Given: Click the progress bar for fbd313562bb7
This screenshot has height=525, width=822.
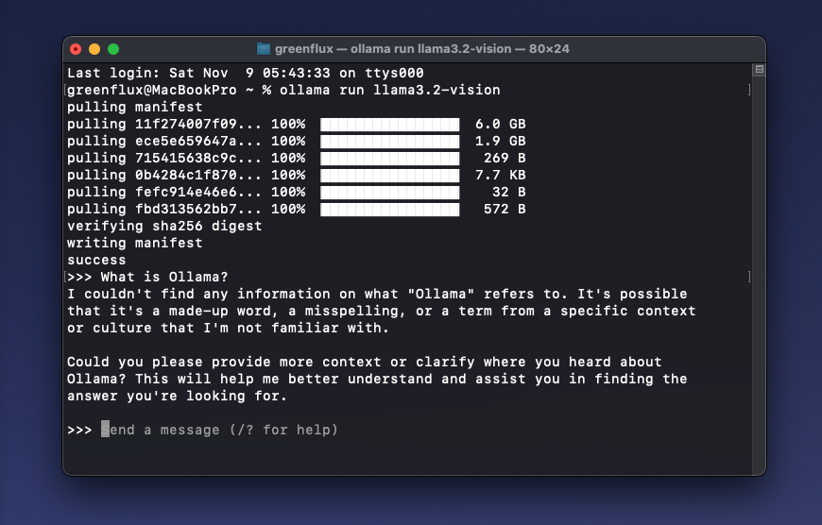Looking at the screenshot, I should tap(389, 210).
